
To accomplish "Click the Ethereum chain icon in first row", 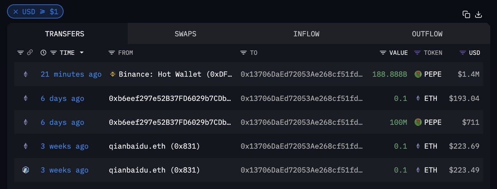I will tap(26, 74).
